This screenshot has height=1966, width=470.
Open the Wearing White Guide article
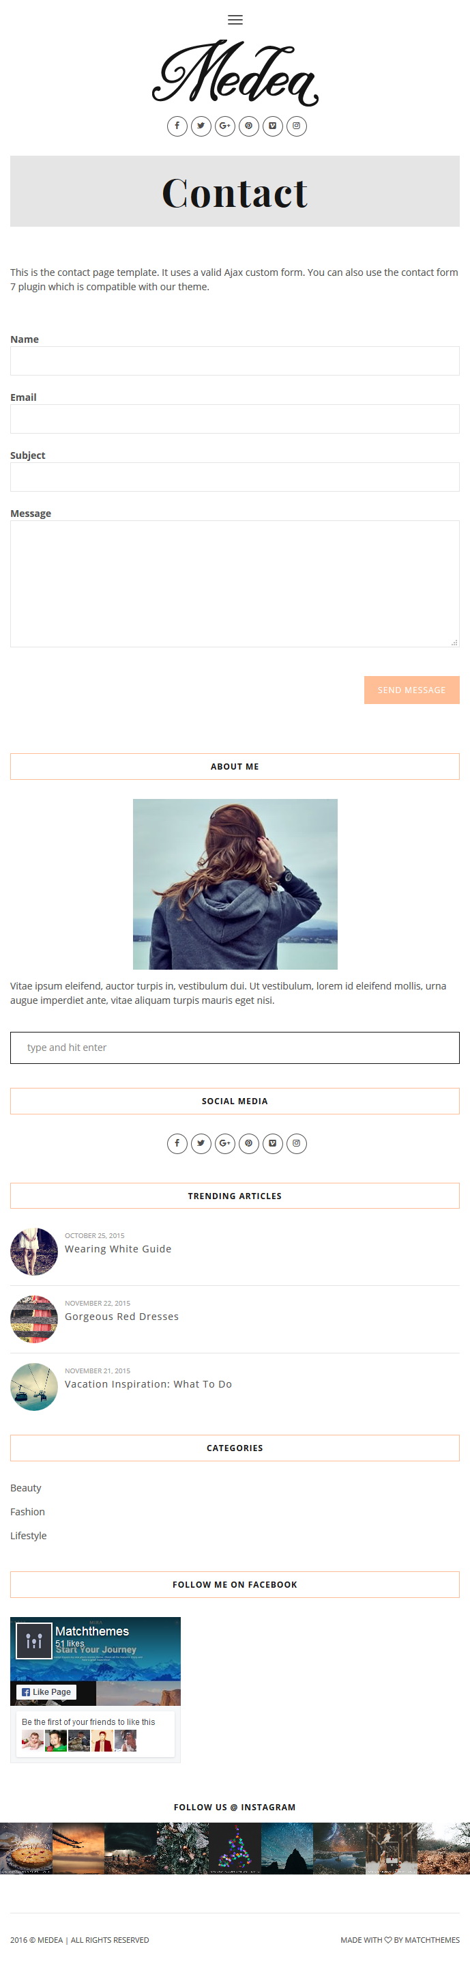pos(118,1248)
